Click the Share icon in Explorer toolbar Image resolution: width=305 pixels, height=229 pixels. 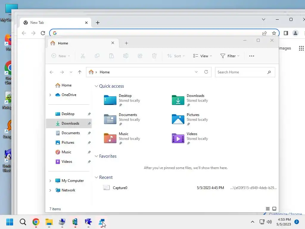pyautogui.click(x=140, y=56)
